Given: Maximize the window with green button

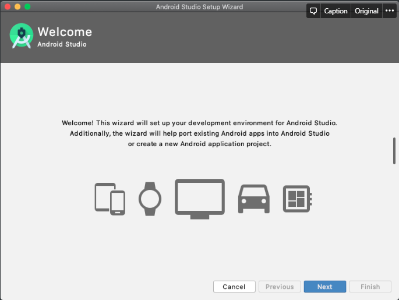Looking at the screenshot, I should point(27,6).
